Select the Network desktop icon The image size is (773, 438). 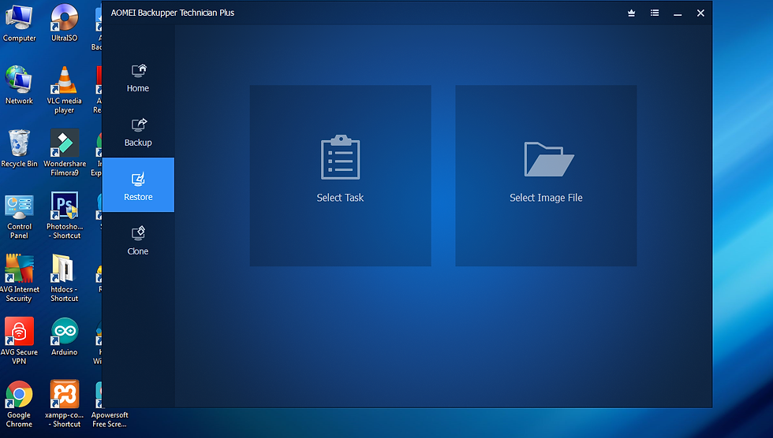pyautogui.click(x=19, y=86)
